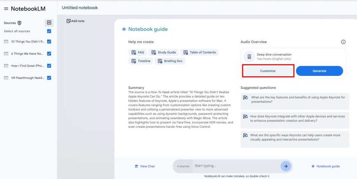Click the Deep dive conversation label

point(274,55)
